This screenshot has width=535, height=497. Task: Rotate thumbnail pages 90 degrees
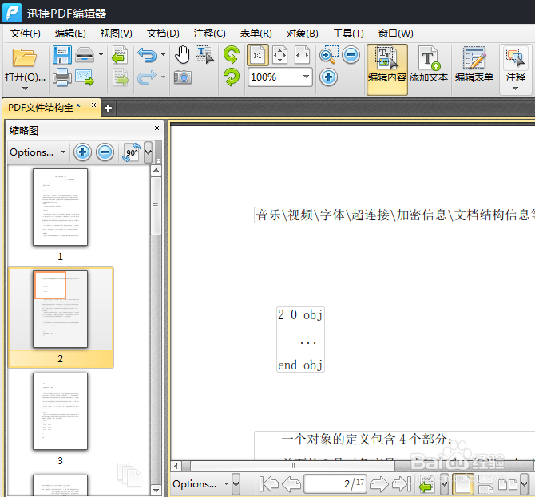(132, 152)
